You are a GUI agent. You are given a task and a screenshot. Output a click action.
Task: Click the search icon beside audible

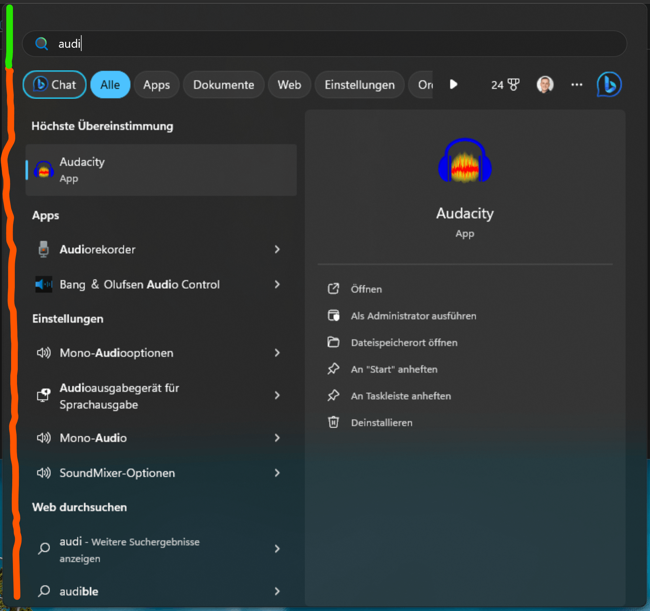pyautogui.click(x=44, y=591)
